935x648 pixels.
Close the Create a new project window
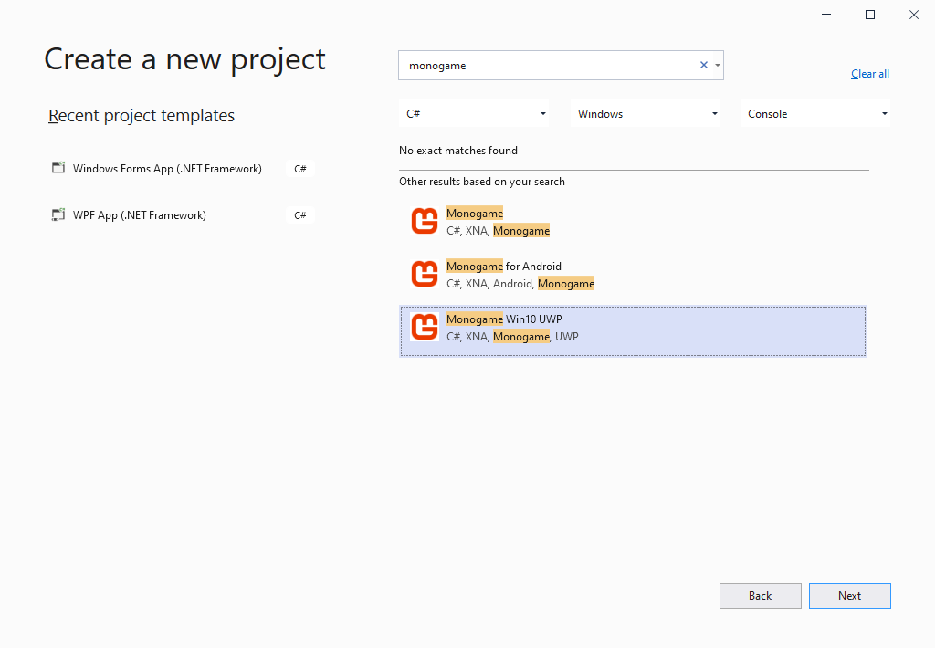(x=913, y=15)
